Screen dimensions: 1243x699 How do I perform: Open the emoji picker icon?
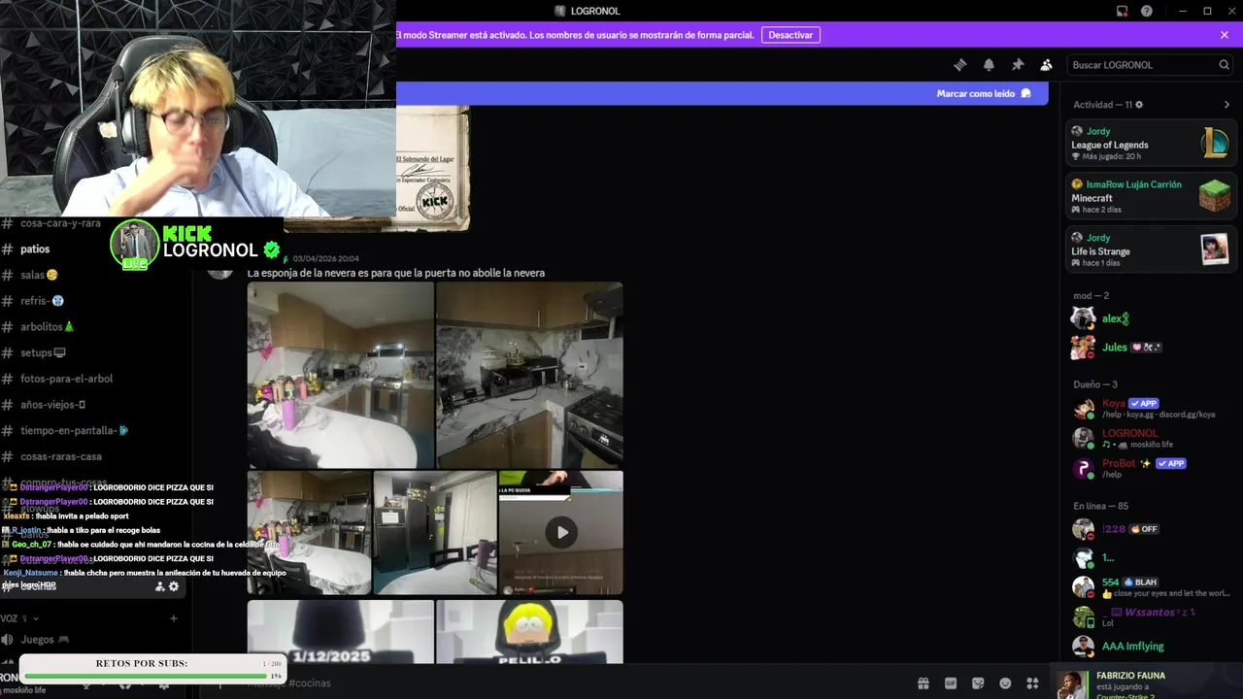tap(1005, 683)
